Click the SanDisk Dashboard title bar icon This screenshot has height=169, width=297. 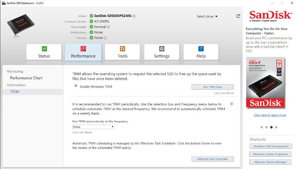[4, 3]
